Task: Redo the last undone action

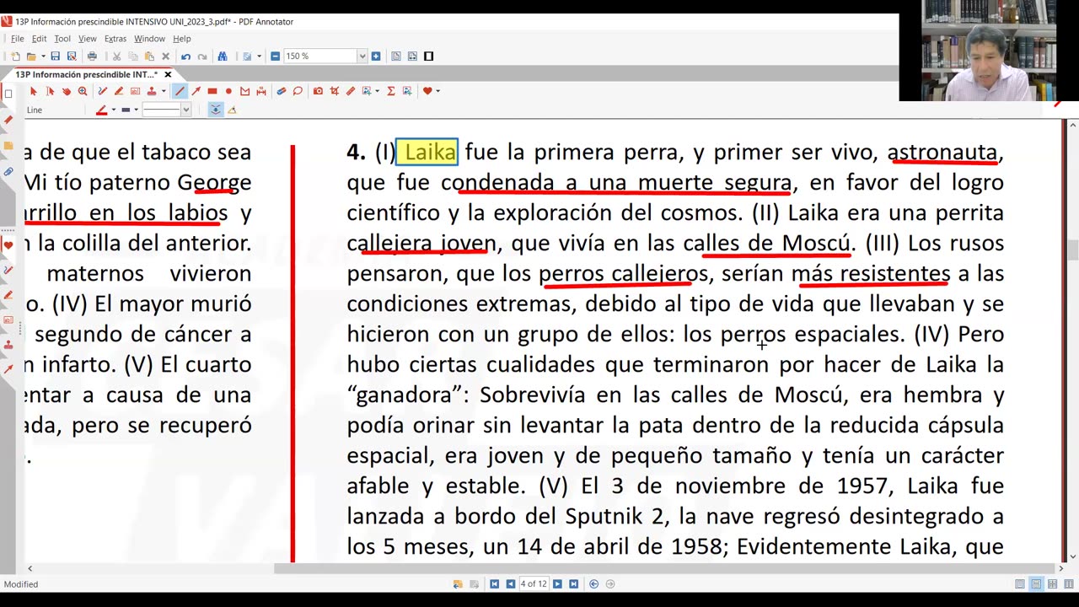Action: tap(202, 56)
